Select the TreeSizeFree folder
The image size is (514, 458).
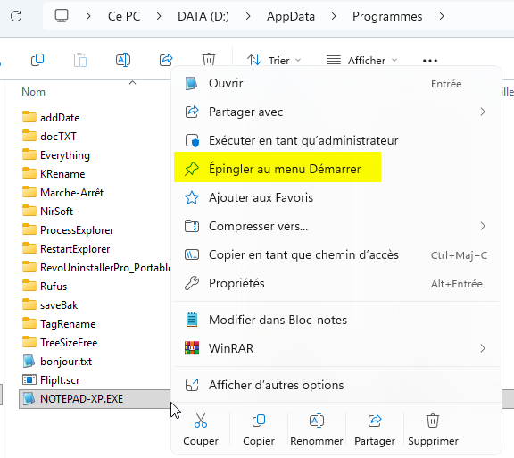click(60, 343)
